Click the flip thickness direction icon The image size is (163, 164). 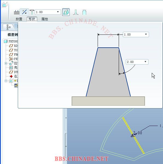(24, 12)
